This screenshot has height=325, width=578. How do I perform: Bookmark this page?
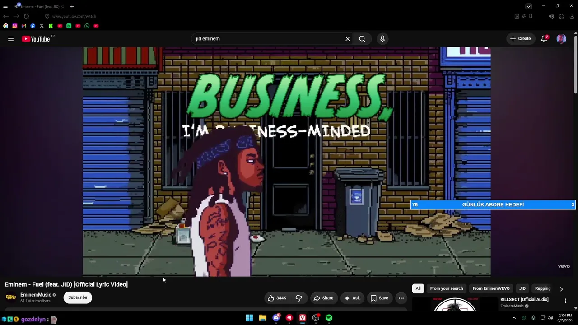[531, 16]
